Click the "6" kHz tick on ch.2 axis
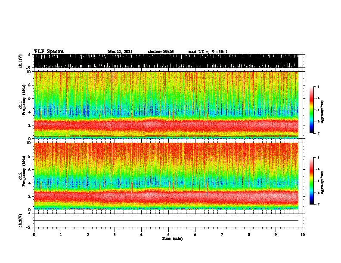341x263 pixels. [30, 169]
